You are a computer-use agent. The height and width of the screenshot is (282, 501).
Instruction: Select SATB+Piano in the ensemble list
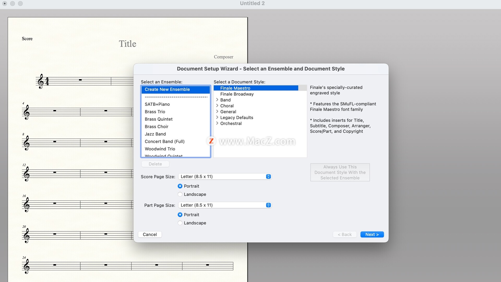point(157,104)
